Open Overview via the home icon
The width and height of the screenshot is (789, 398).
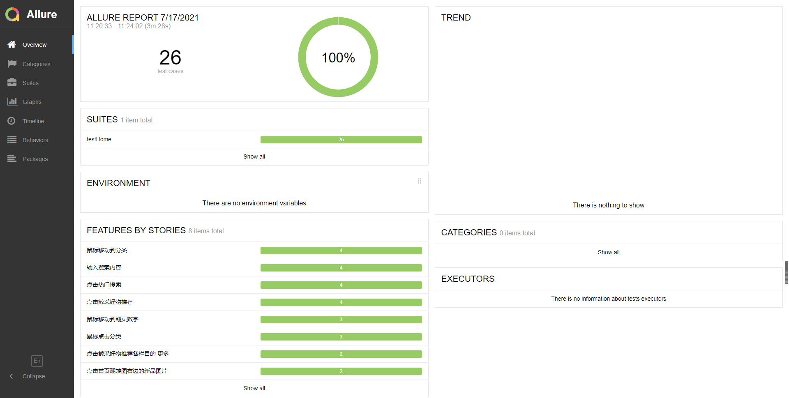[x=12, y=44]
